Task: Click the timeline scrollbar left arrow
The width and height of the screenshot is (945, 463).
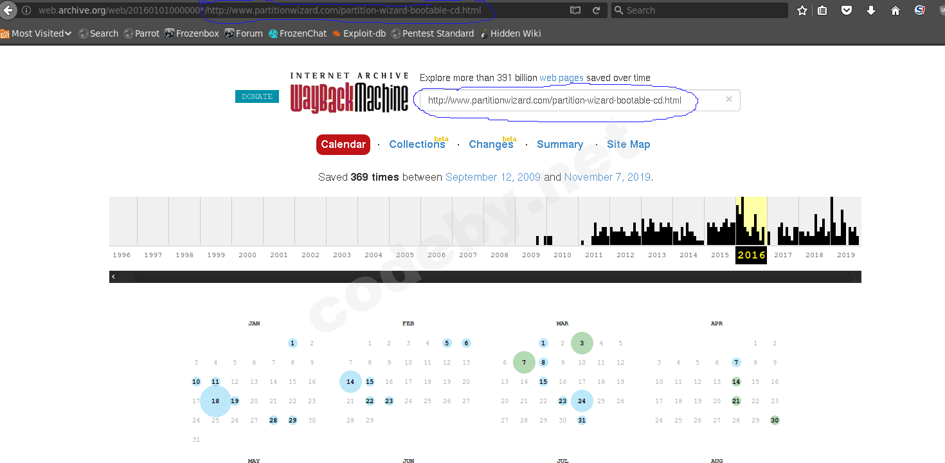Action: pos(113,277)
